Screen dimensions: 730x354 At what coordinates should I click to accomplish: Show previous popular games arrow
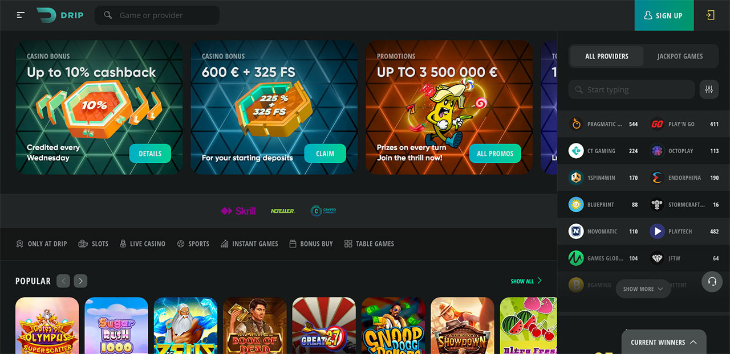(63, 281)
